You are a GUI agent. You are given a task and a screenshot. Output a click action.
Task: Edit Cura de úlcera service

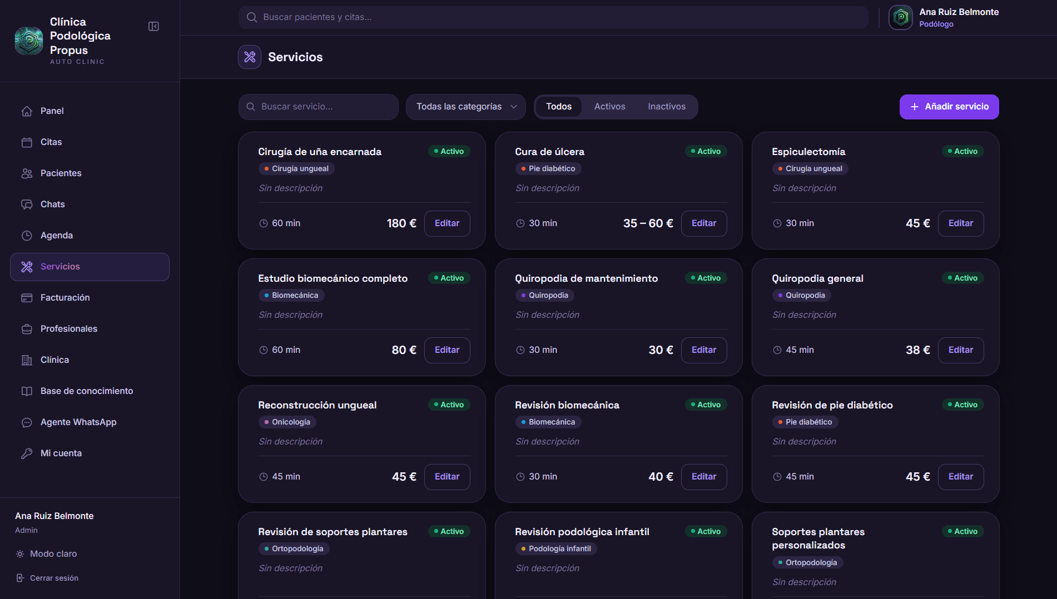704,223
